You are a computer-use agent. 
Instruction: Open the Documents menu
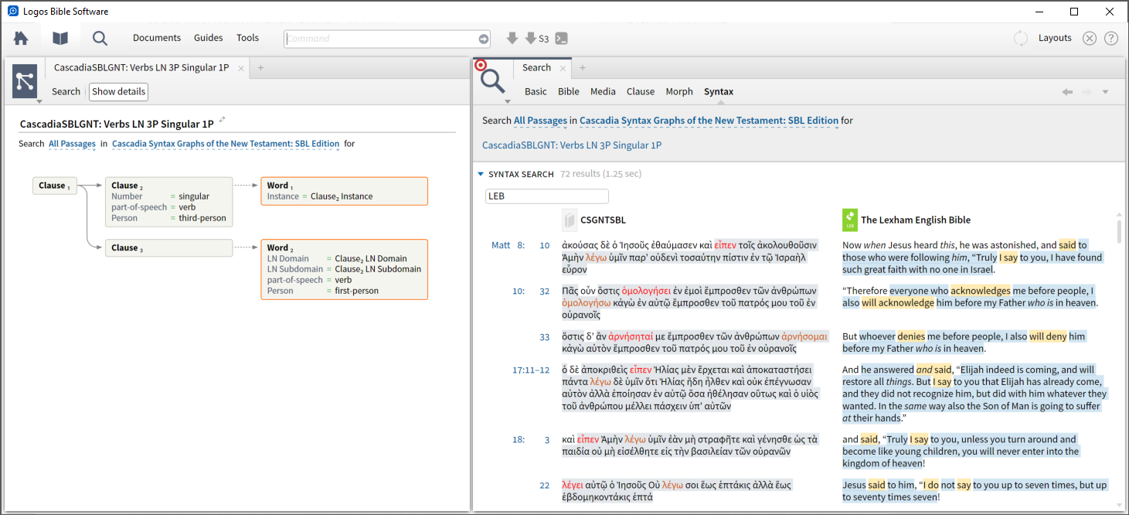pyautogui.click(x=157, y=38)
